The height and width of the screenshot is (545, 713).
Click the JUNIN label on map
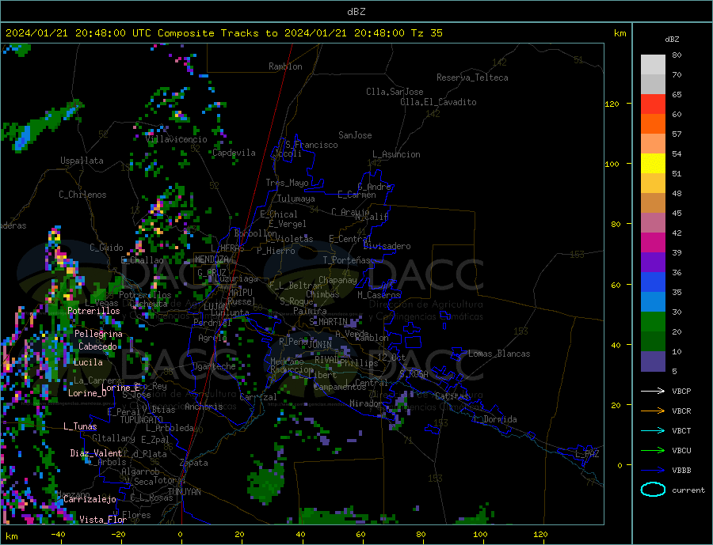(x=320, y=345)
